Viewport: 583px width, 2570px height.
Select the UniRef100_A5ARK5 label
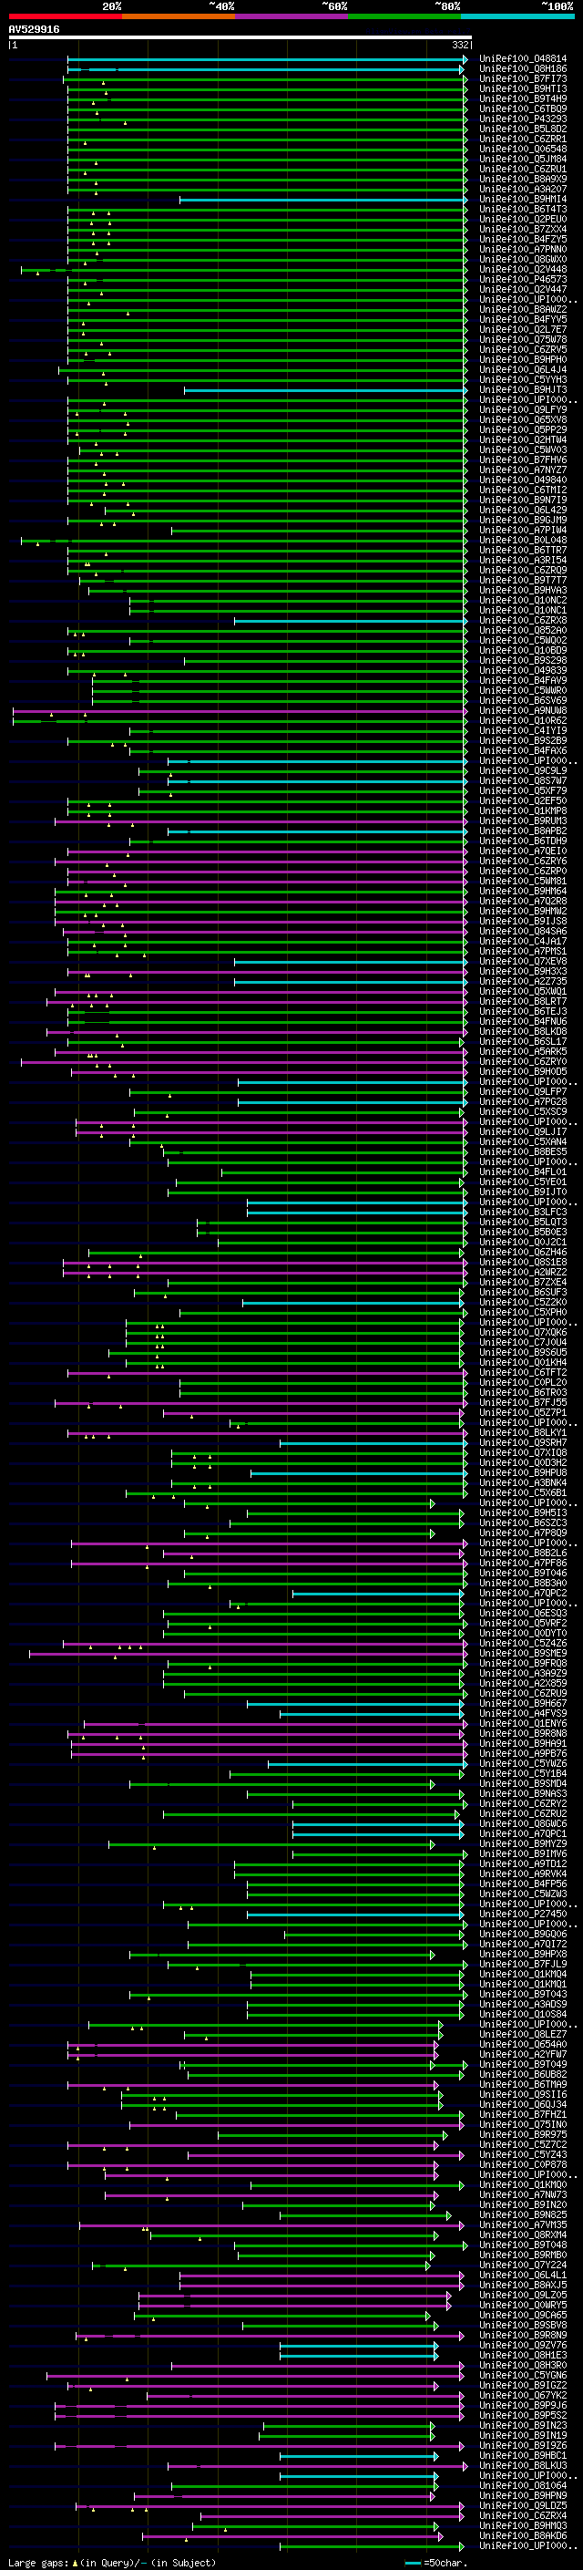(x=522, y=1051)
